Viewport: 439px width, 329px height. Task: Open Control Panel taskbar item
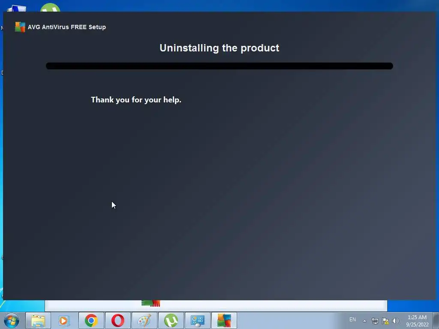point(198,320)
